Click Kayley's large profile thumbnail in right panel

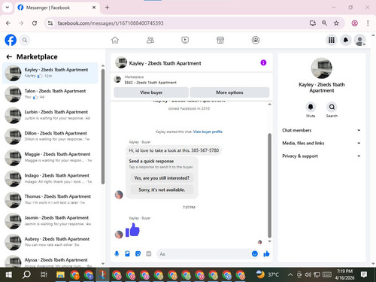click(x=322, y=68)
